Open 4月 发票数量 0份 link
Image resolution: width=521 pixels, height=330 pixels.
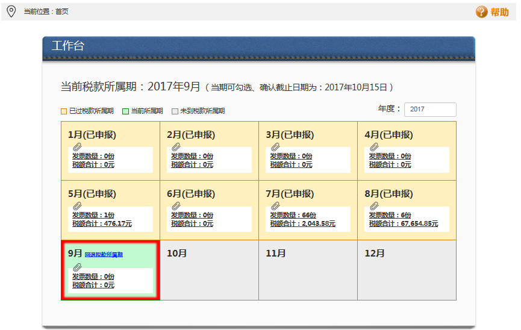[390, 156]
